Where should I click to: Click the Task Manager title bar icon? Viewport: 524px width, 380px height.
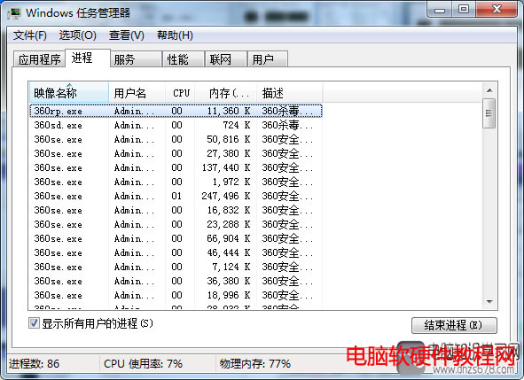(15, 13)
